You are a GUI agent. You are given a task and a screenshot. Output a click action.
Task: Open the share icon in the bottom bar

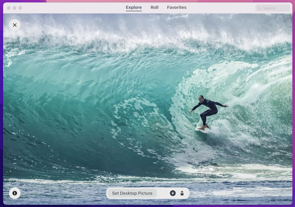coord(182,193)
